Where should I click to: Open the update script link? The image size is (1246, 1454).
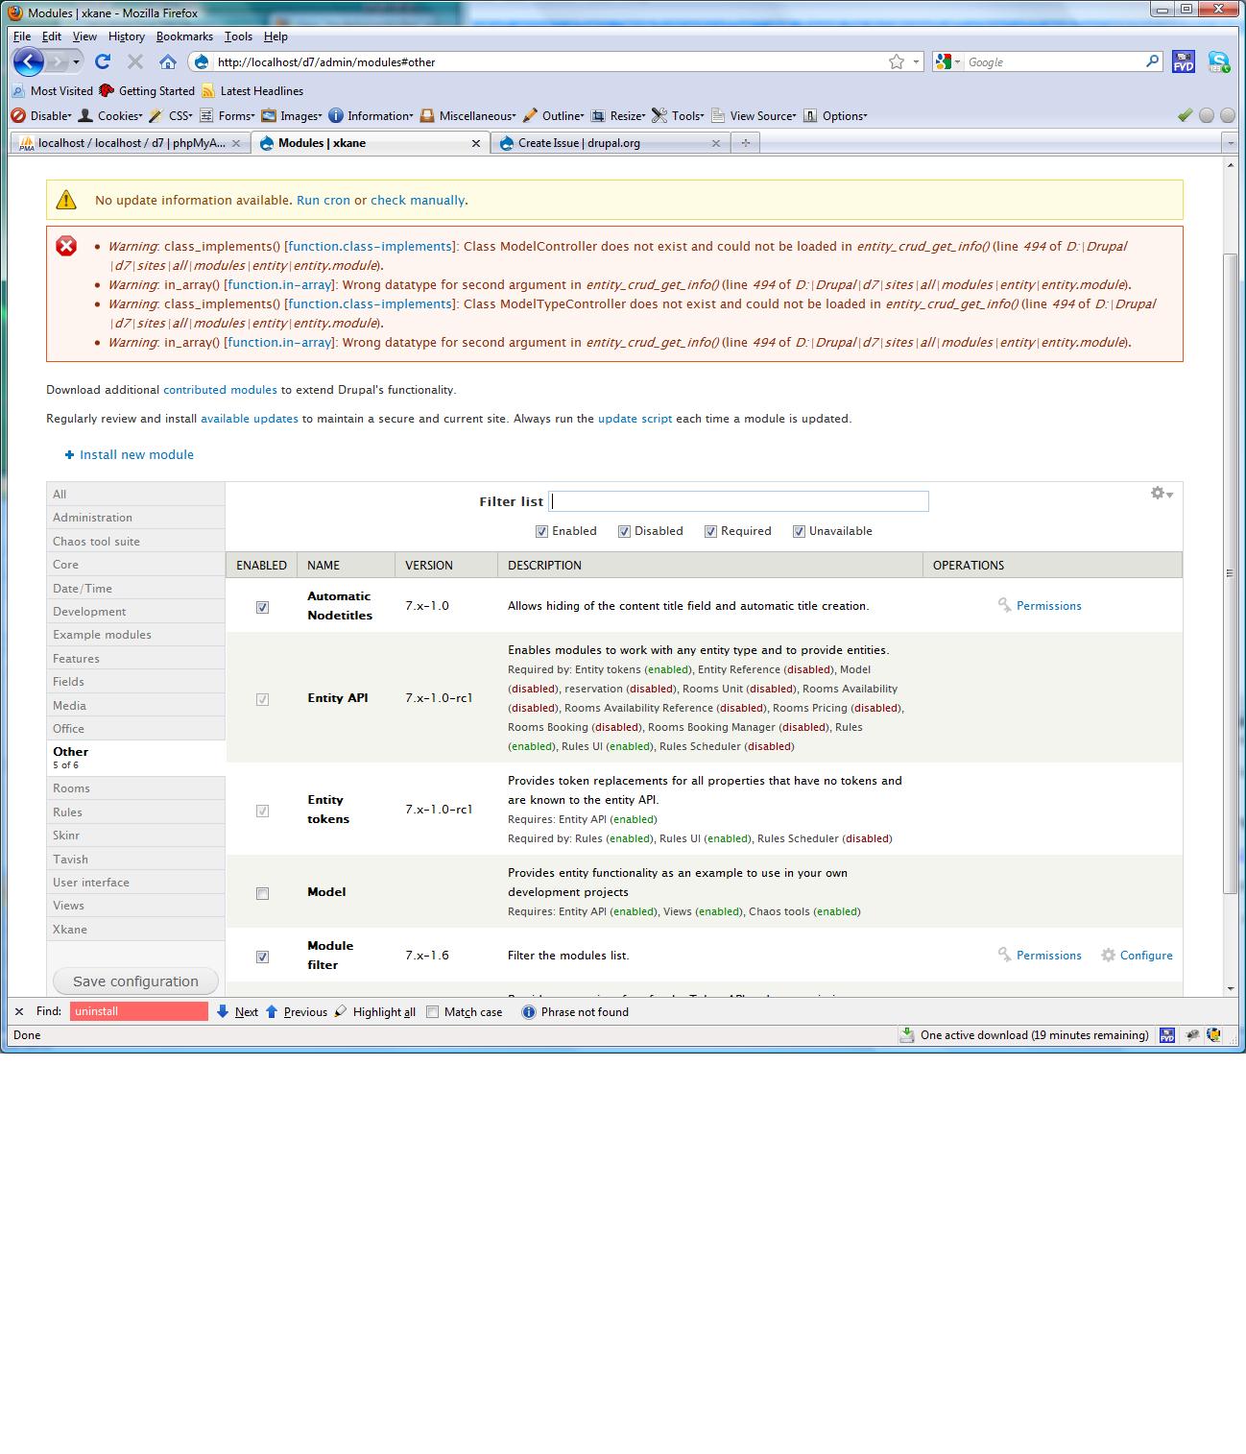(x=635, y=419)
